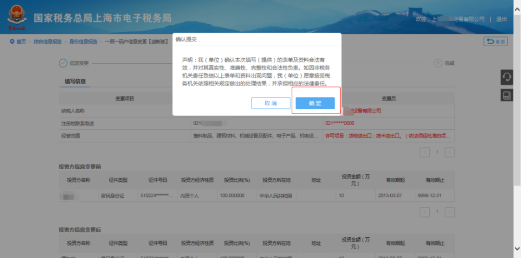Click 退出 to log out

(501, 19)
